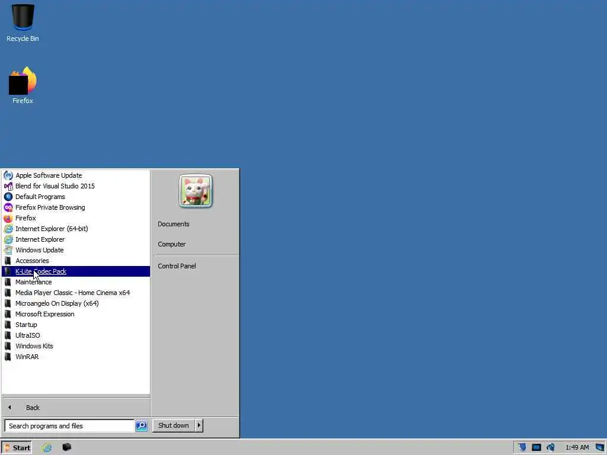Open the 32-bit Internet Explorer entry
The image size is (607, 455).
pos(76,239)
